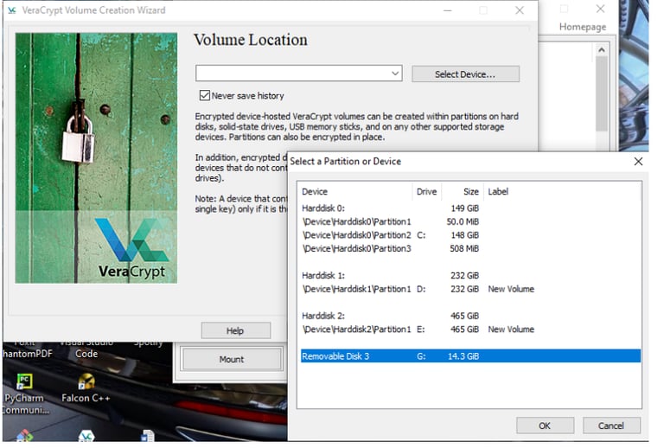The width and height of the screenshot is (664, 448).
Task: Click the VeraCrypt wizard padlock image
Action: tap(96, 158)
